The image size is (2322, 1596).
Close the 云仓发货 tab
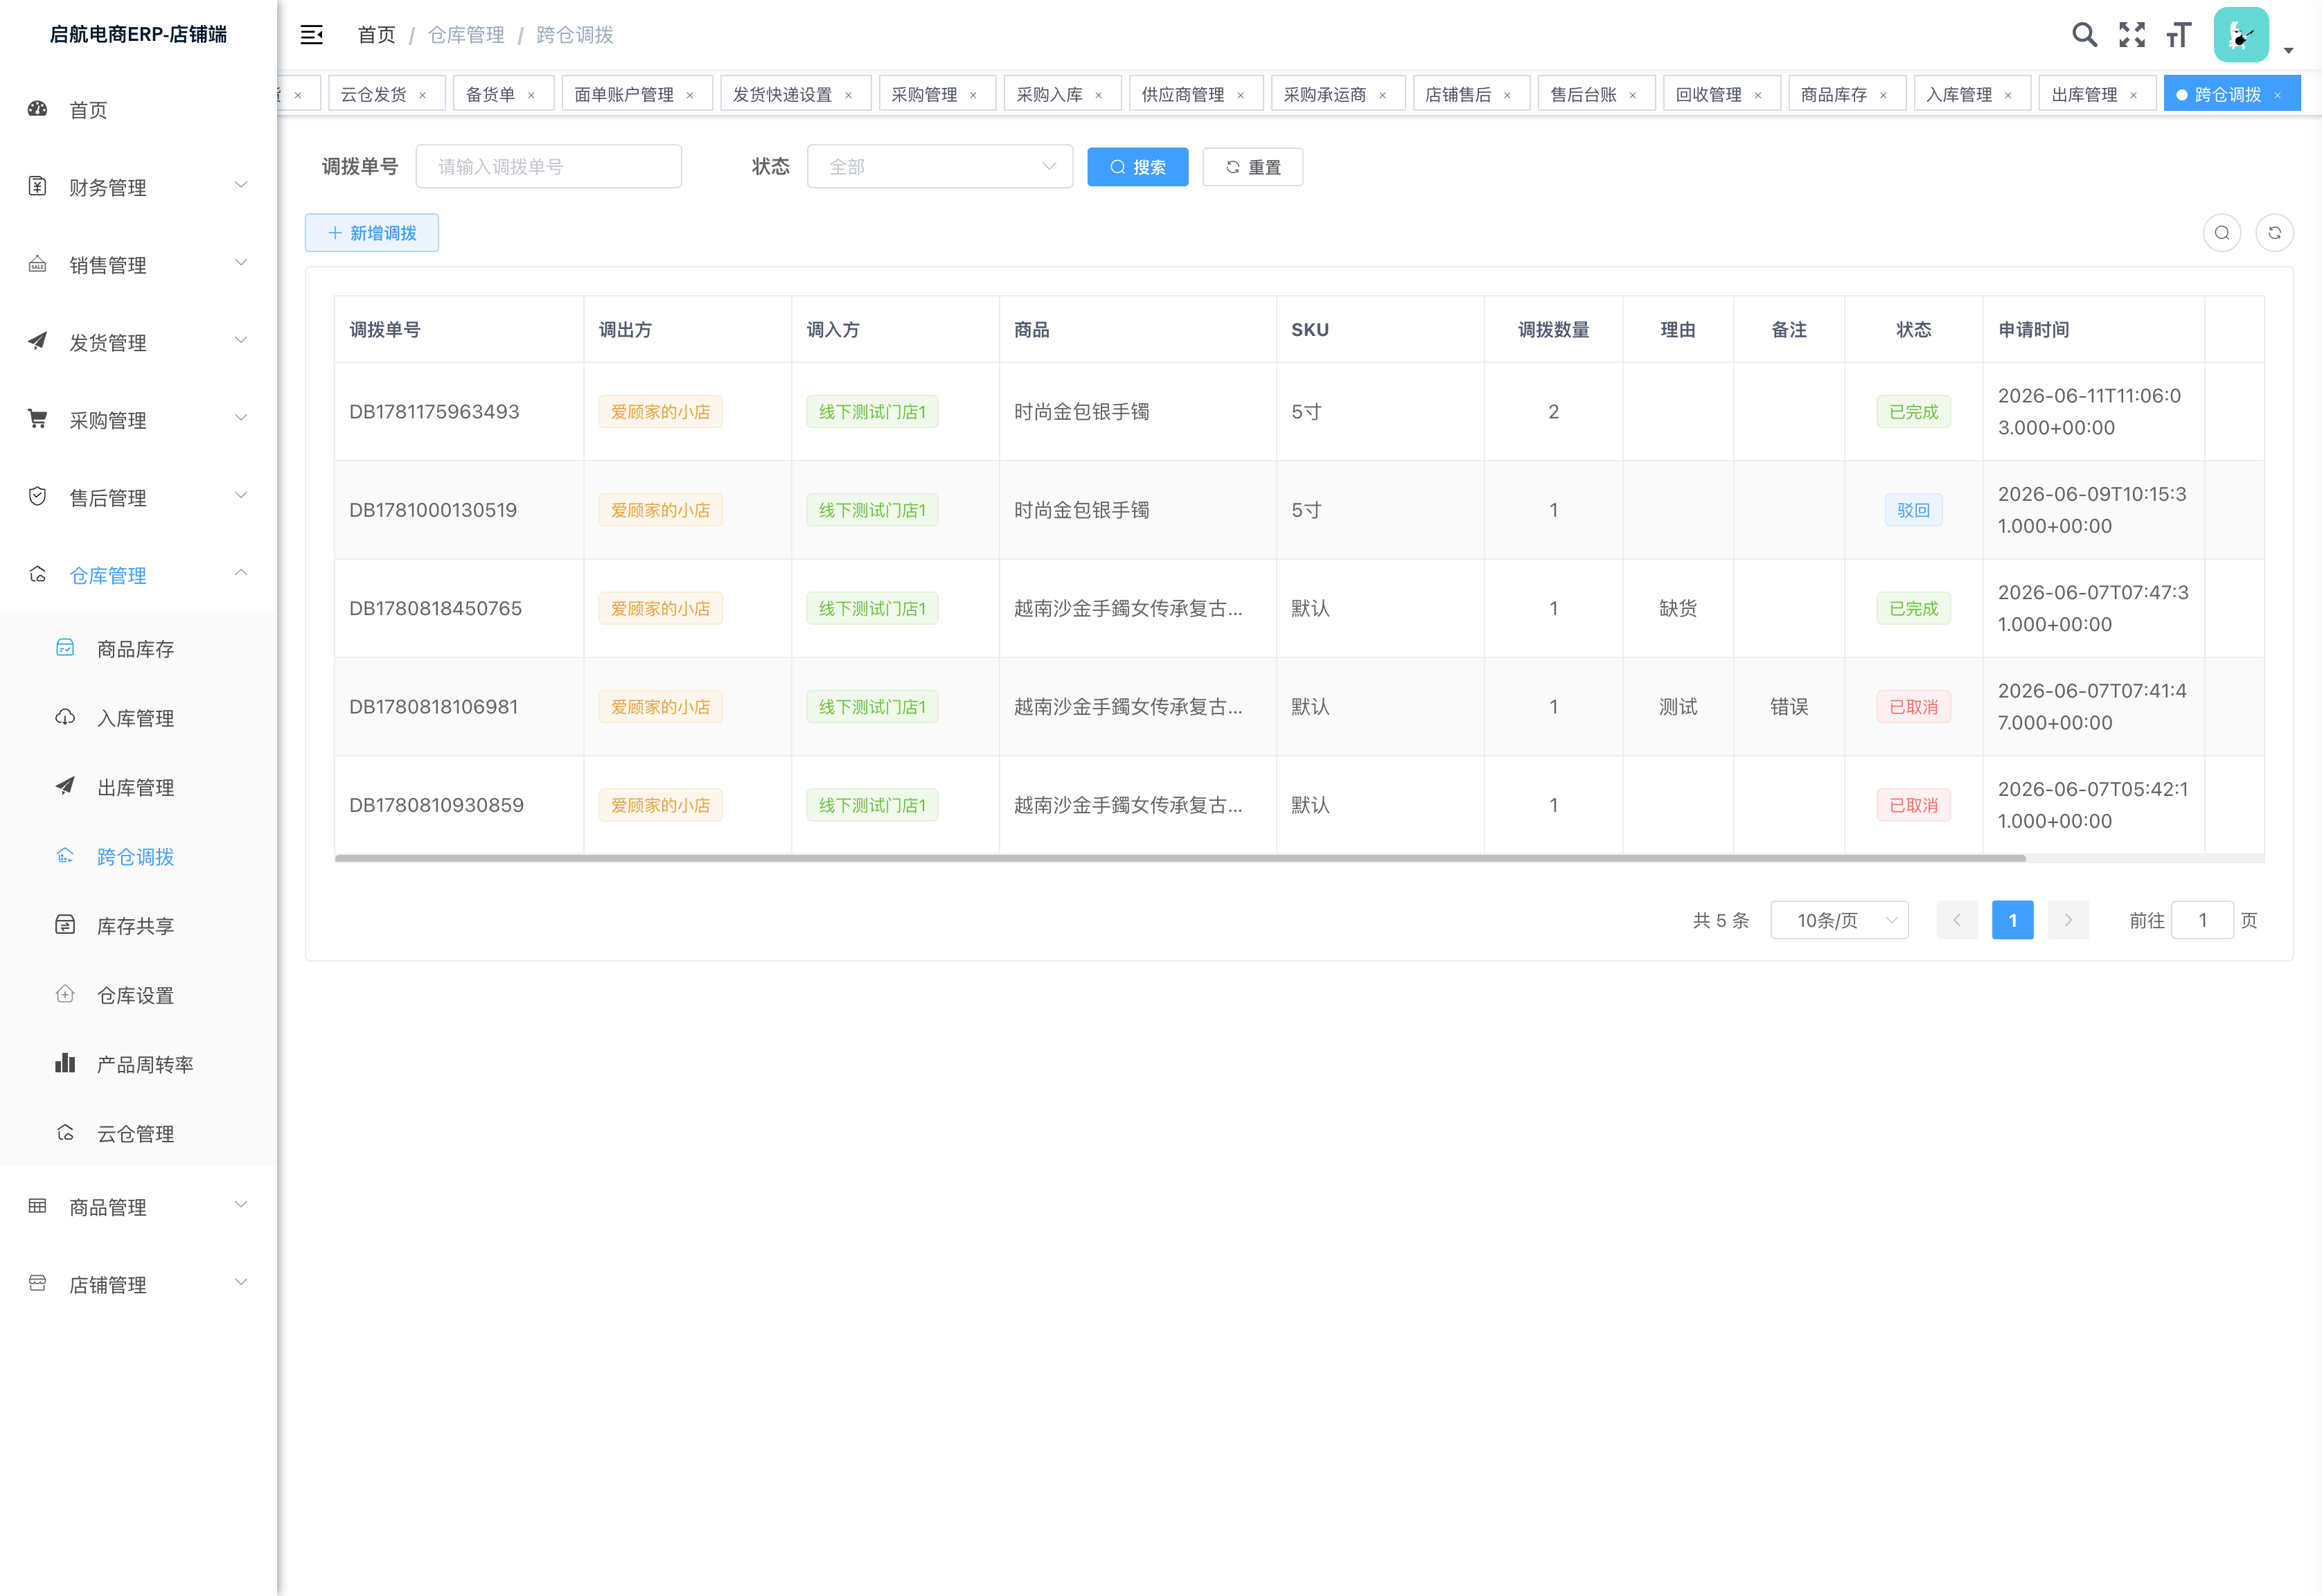[423, 95]
